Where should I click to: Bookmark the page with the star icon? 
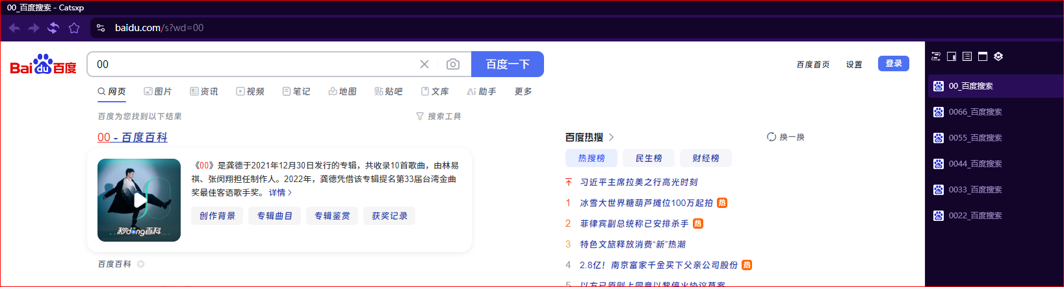tap(74, 28)
